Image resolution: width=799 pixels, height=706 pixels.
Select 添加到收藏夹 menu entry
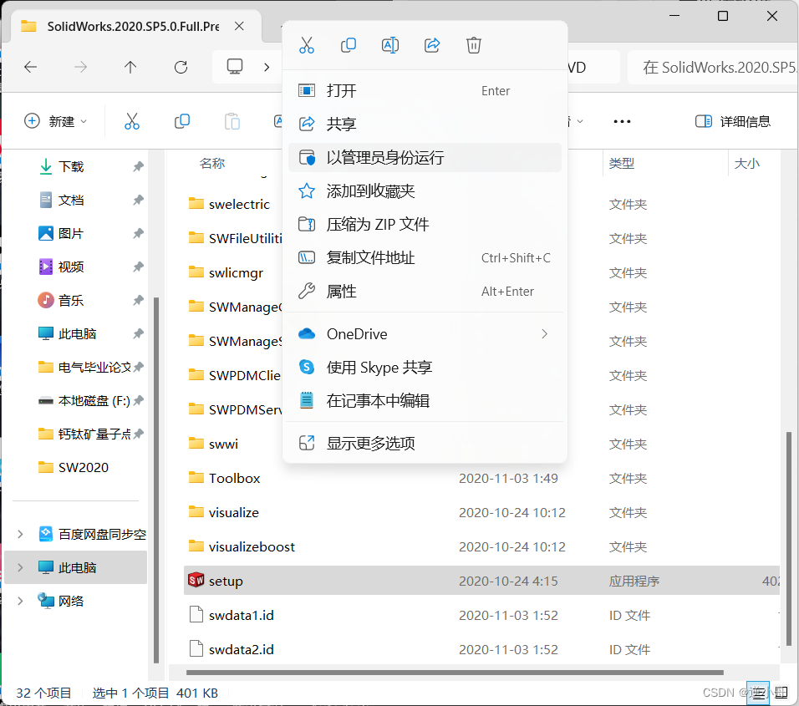click(x=425, y=191)
